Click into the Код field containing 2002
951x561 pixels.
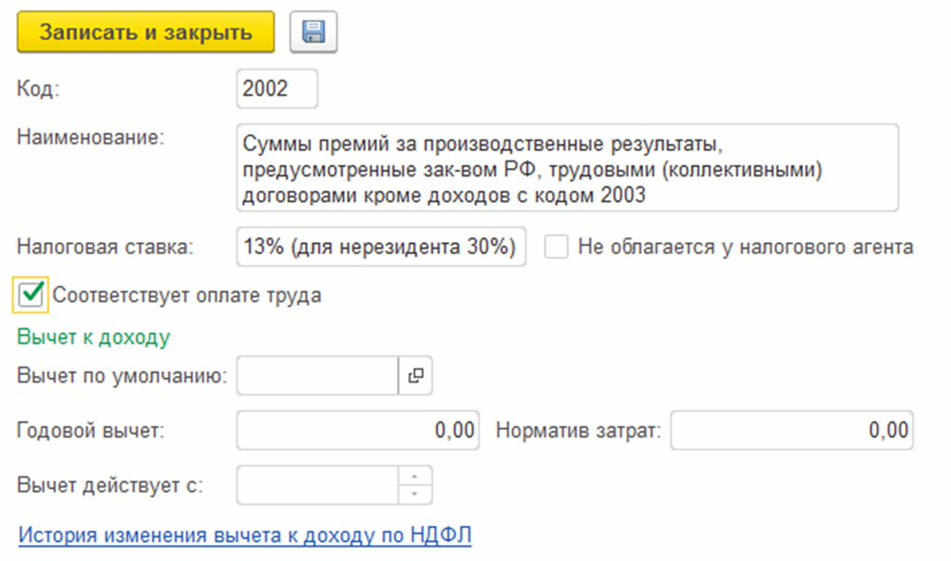point(276,89)
